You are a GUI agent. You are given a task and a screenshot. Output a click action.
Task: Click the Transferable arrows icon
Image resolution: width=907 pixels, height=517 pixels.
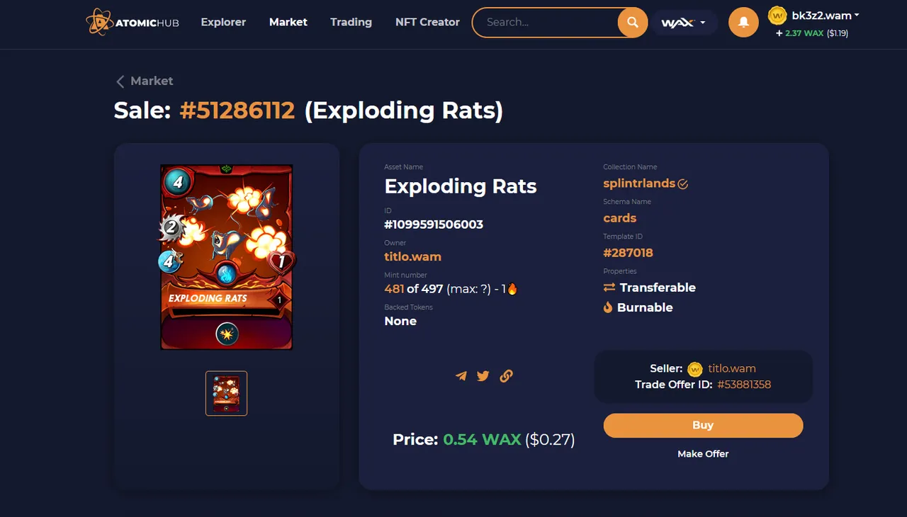(609, 288)
